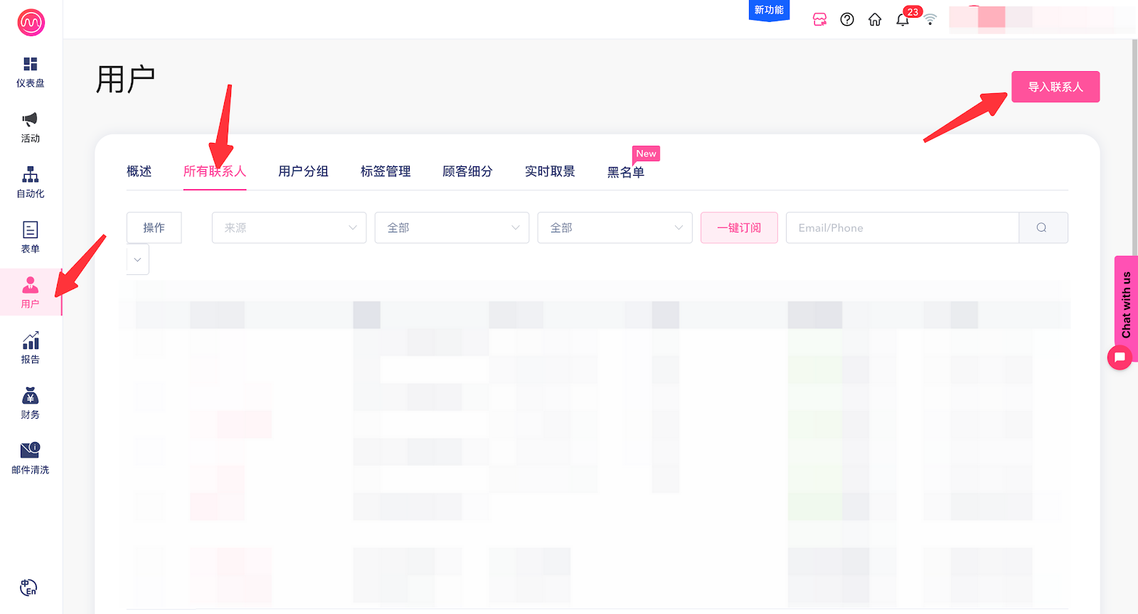This screenshot has width=1138, height=614.
Task: Go to home via house icon
Action: tap(875, 20)
